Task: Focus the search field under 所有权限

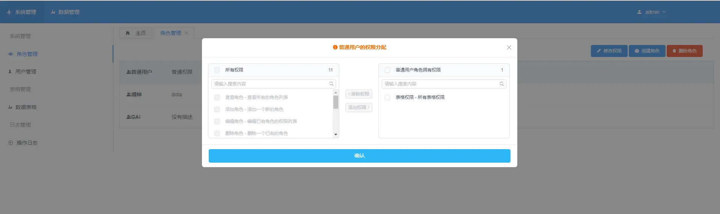Action: point(274,84)
